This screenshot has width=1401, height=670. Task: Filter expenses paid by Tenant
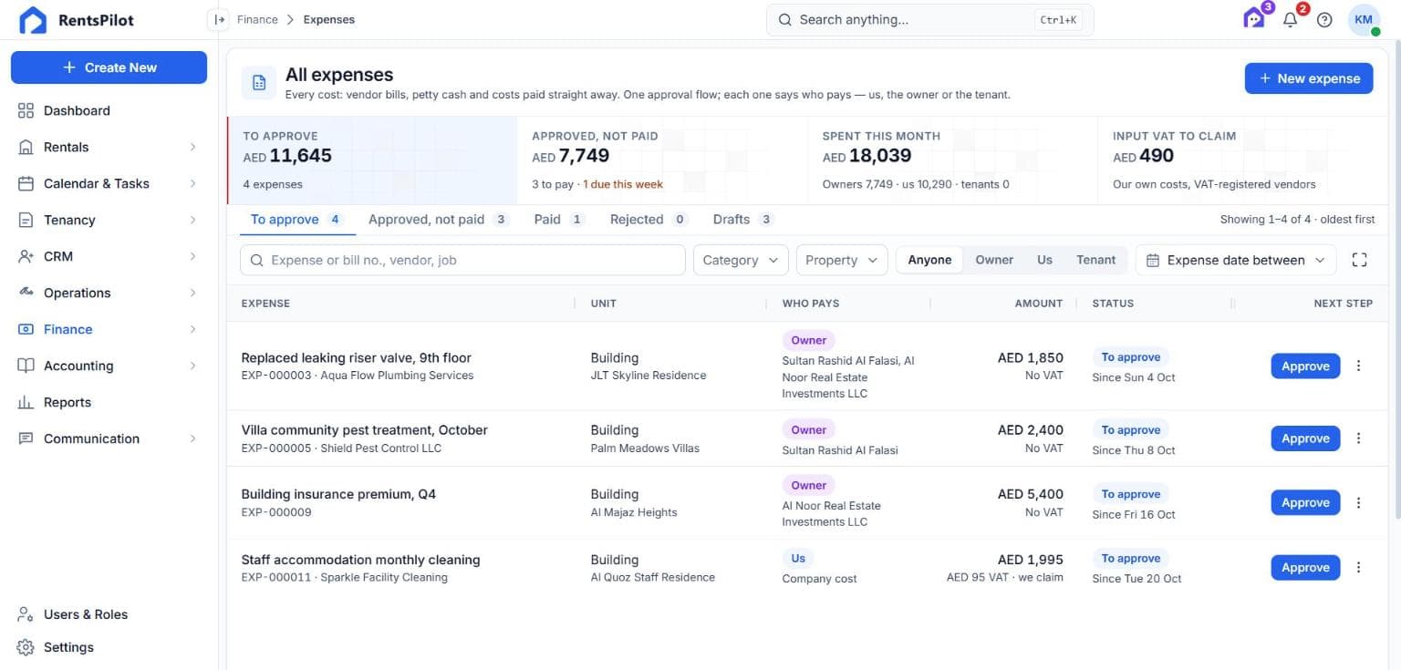click(1095, 260)
